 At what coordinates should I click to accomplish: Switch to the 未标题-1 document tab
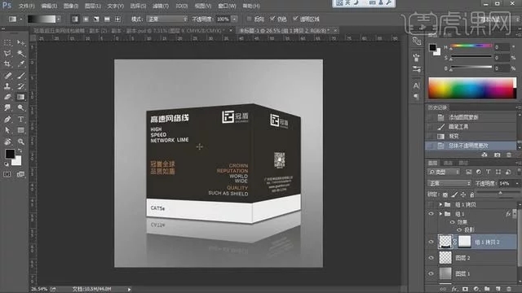[x=284, y=31]
